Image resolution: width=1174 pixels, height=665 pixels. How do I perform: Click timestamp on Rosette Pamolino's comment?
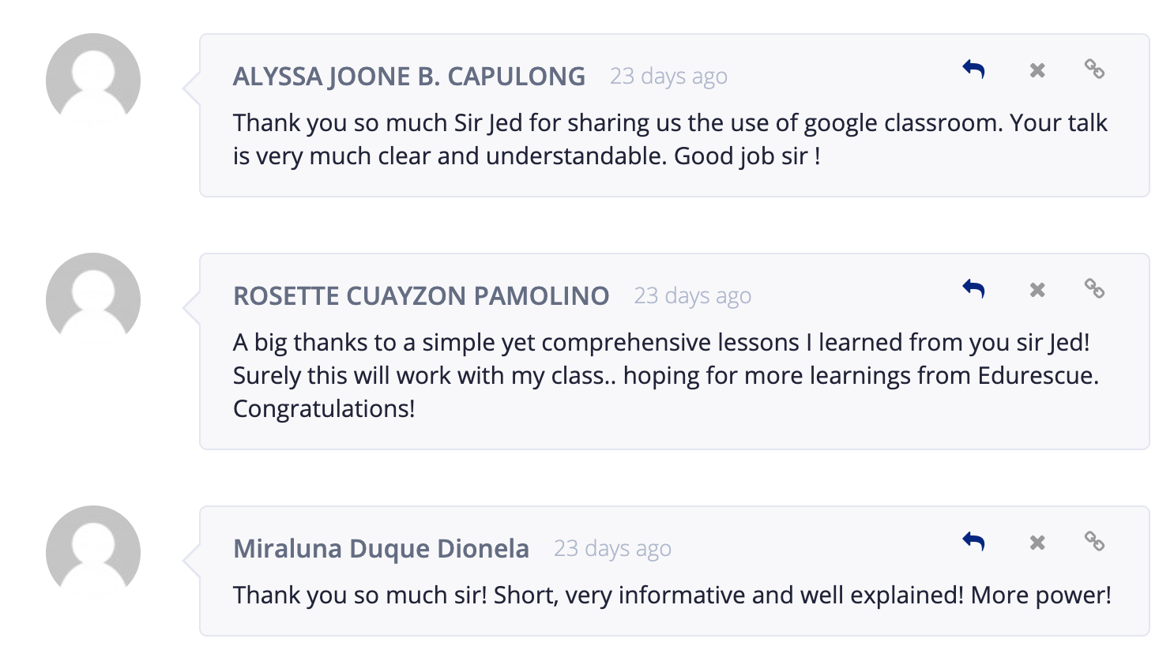coord(692,296)
